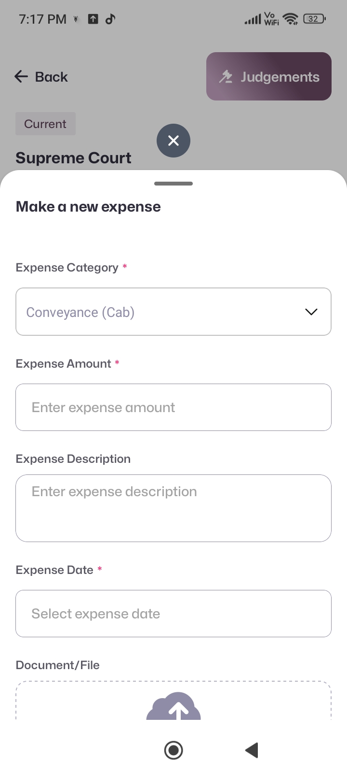Close the new expense sheet with X

(173, 141)
